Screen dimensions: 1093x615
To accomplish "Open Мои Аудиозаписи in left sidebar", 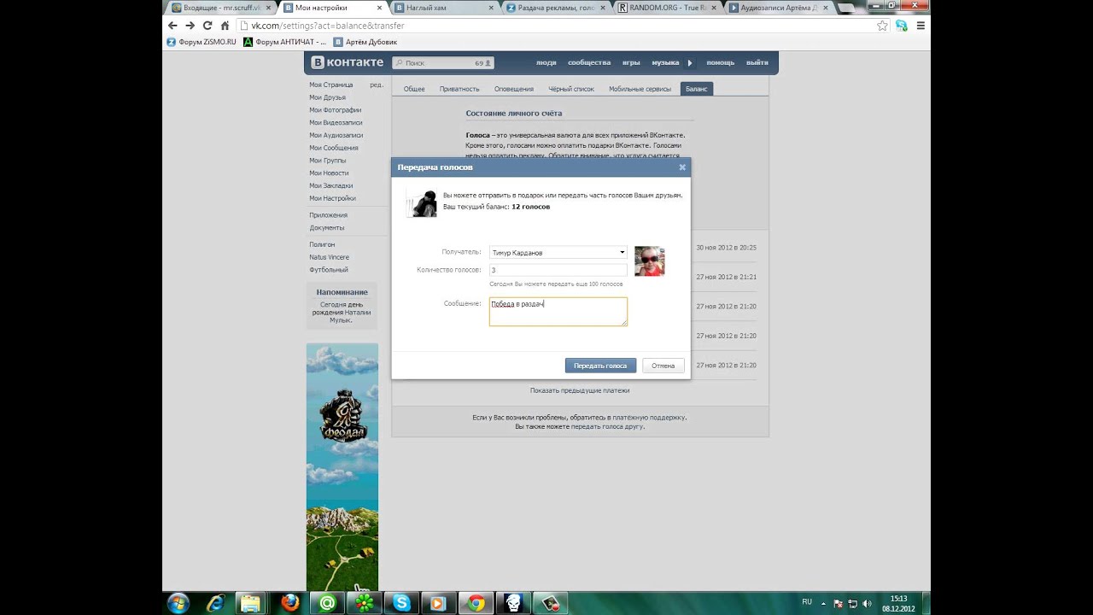I will [336, 135].
